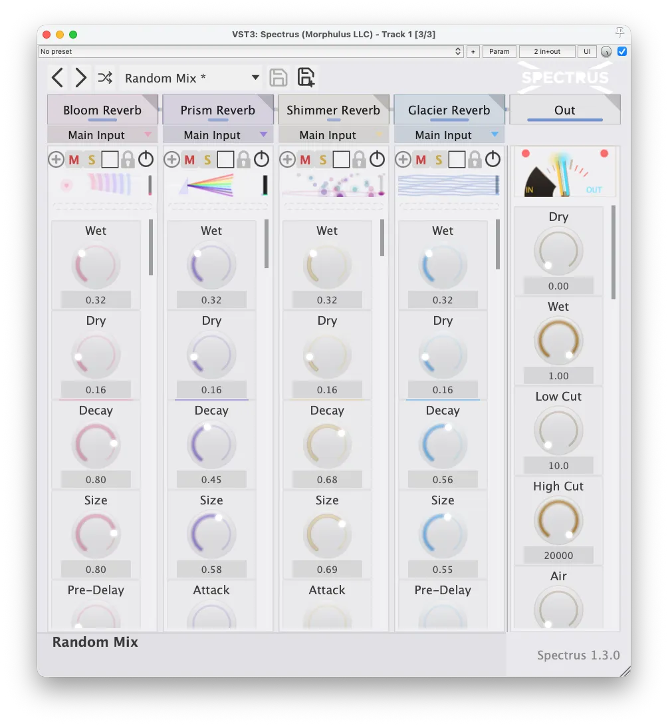Open the No preset host dropdown
The image size is (668, 726).
click(251, 51)
